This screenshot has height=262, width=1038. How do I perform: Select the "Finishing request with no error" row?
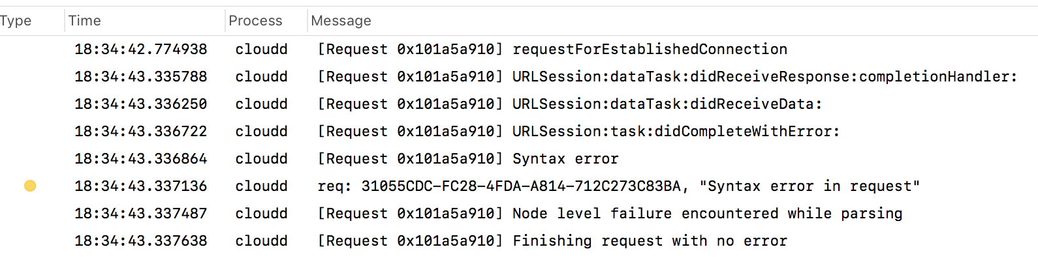[x=519, y=240]
